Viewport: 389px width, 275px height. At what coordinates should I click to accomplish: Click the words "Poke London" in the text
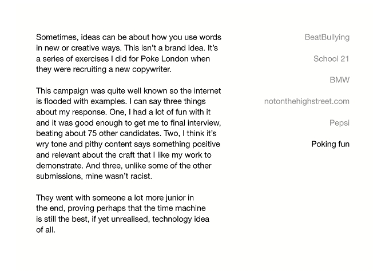(165, 59)
